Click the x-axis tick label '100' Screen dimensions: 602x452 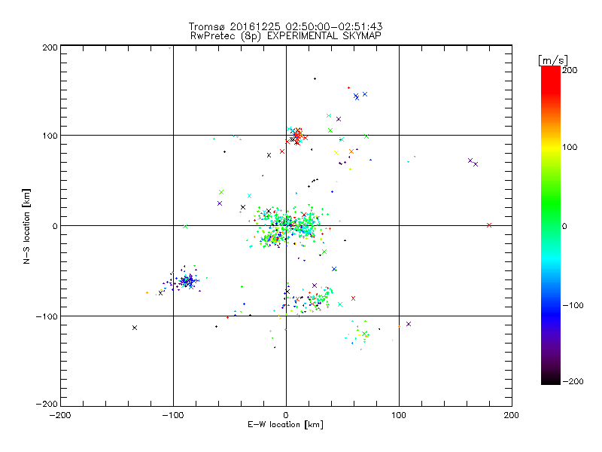399,415
